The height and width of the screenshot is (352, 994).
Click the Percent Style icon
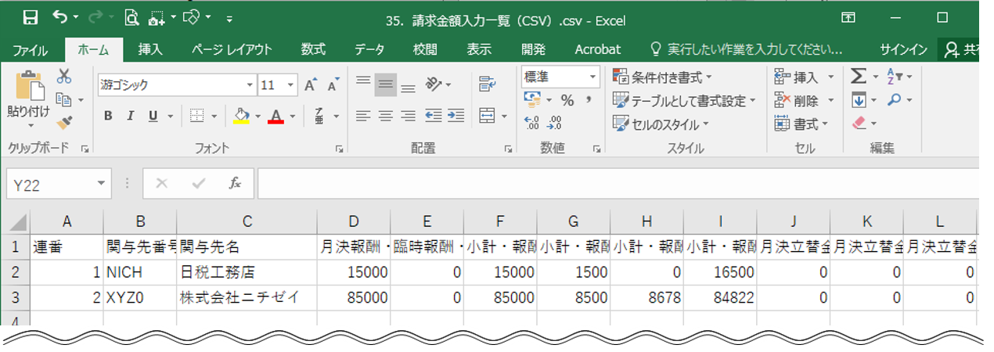click(567, 100)
